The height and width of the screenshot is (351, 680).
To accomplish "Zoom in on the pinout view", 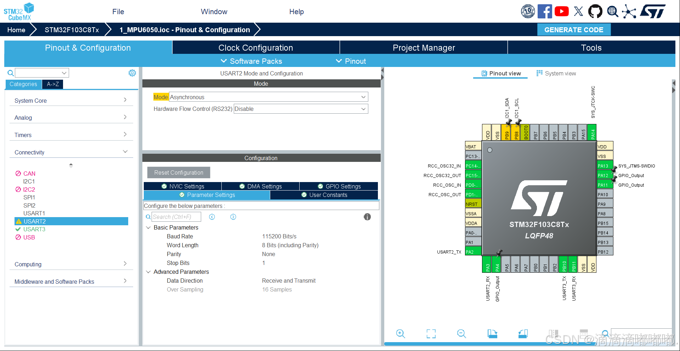I will (x=401, y=334).
